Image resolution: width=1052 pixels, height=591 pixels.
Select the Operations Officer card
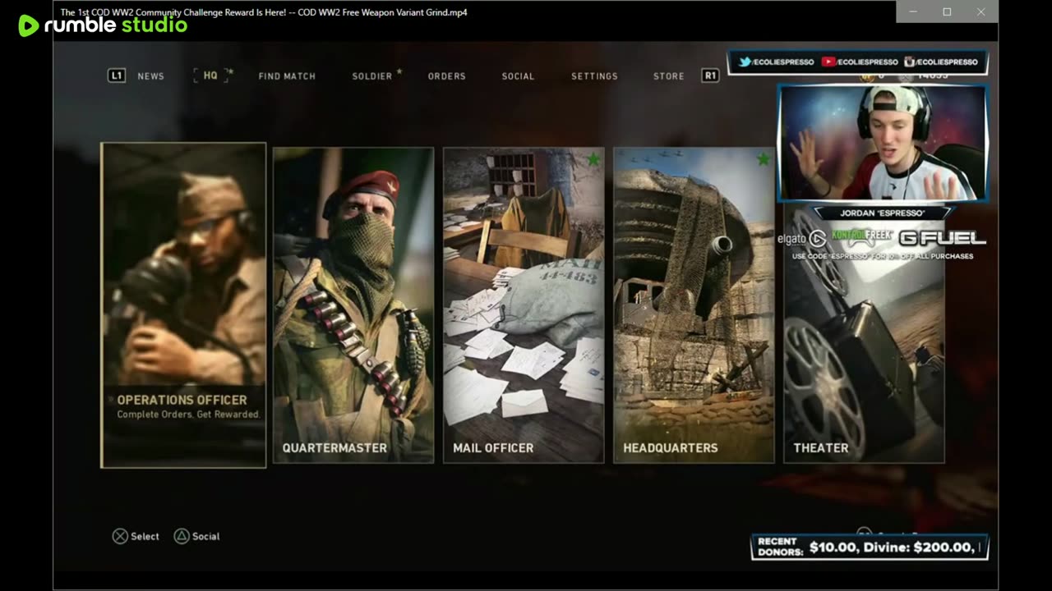point(183,305)
